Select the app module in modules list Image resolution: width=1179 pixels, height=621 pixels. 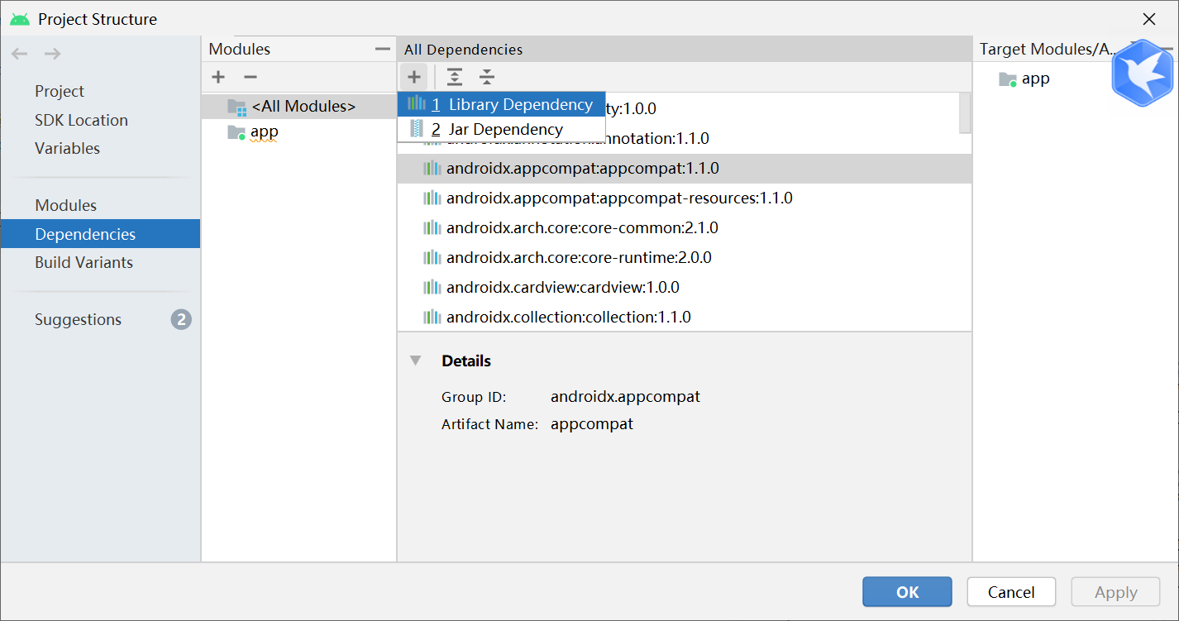click(298, 132)
